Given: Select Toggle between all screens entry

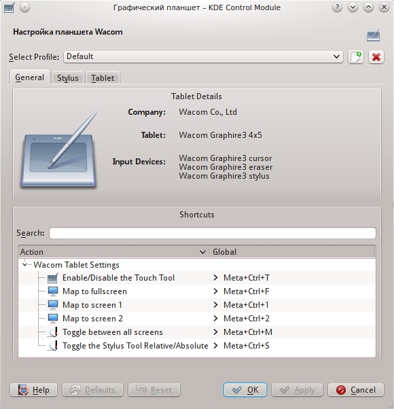Looking at the screenshot, I should tap(197, 332).
